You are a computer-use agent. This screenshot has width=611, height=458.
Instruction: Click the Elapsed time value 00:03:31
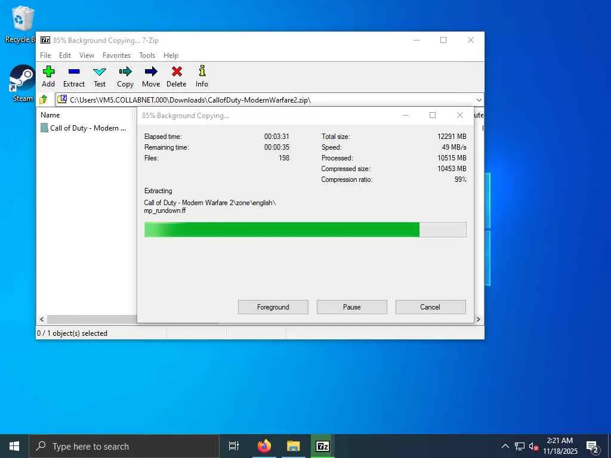(x=277, y=137)
